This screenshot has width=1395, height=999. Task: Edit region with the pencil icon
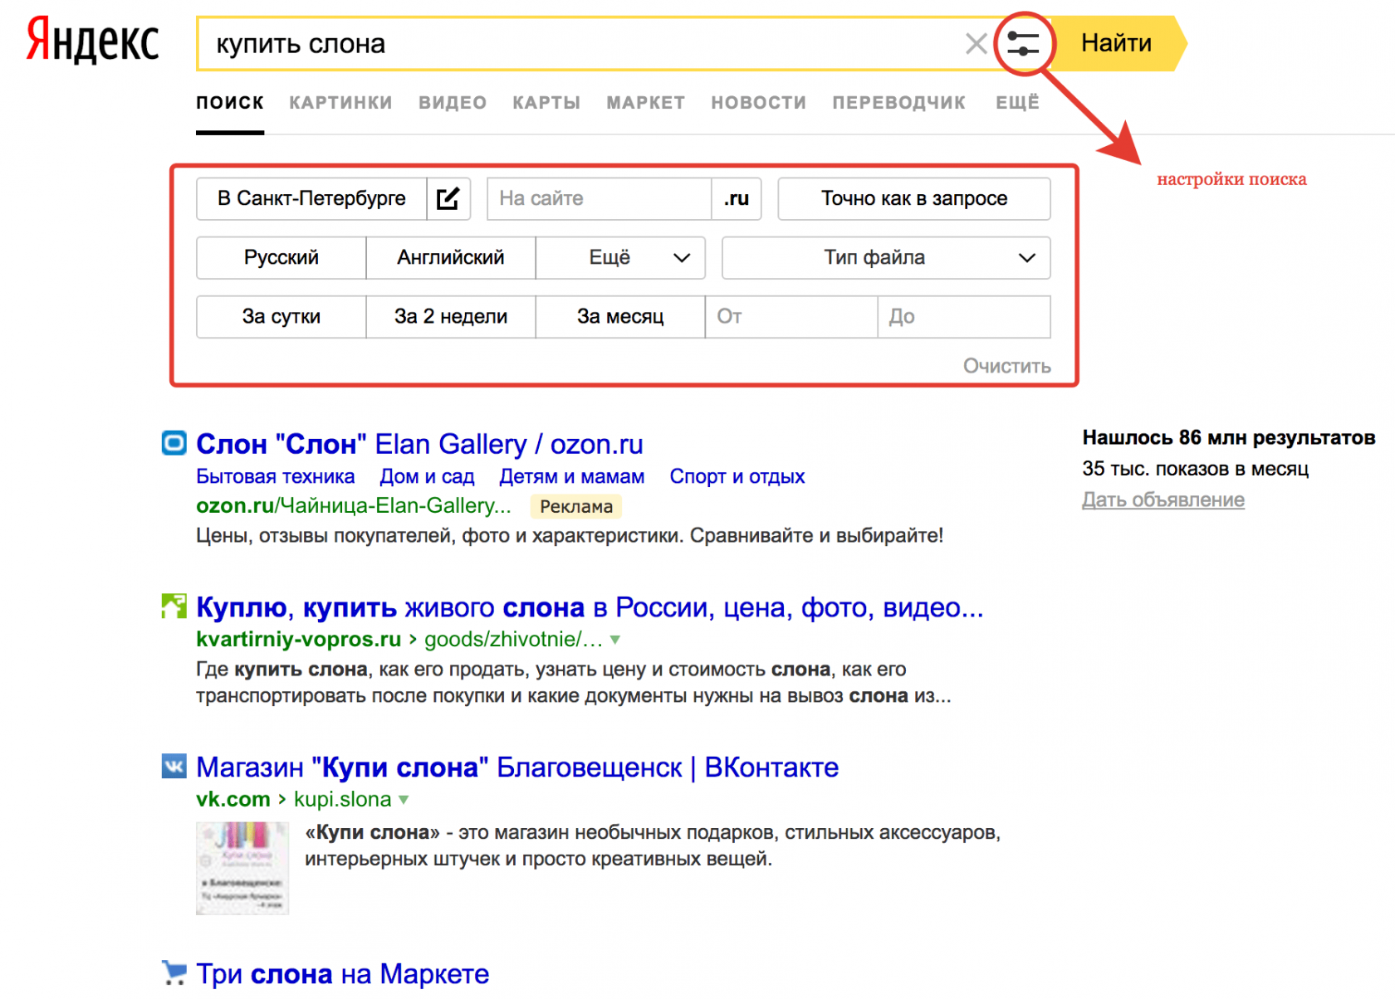pos(448,198)
